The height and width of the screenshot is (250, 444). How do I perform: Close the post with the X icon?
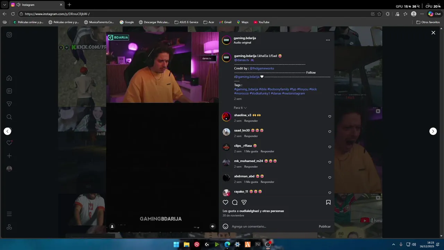433,33
